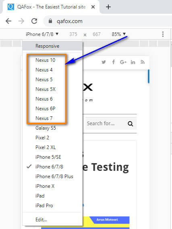Select iPhone X device

click(x=52, y=186)
